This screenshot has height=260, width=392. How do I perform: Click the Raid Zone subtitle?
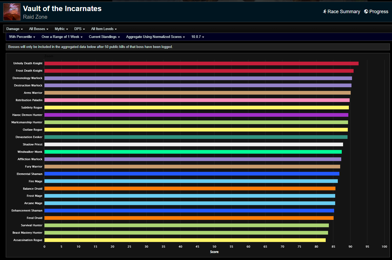point(35,17)
